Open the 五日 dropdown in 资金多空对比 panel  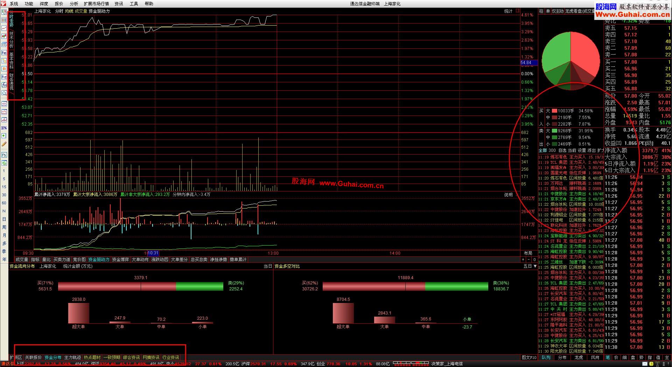pos(530,266)
